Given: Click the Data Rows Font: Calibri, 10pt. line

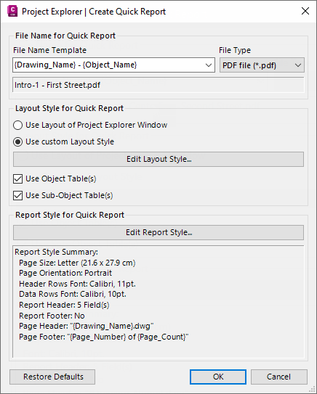Looking at the screenshot, I should click(73, 295).
